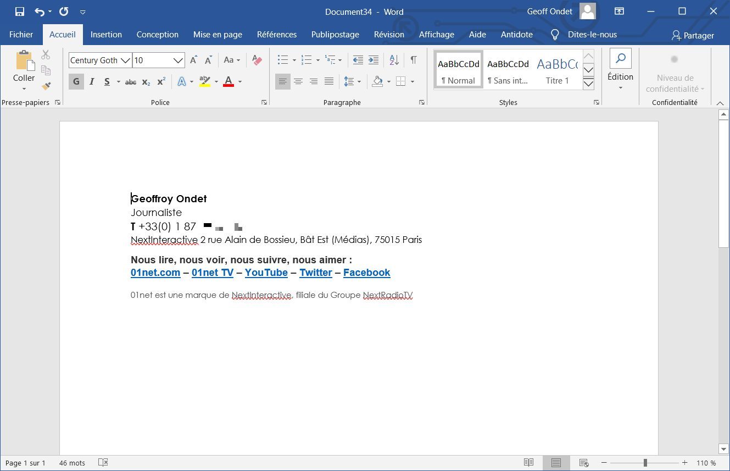The width and height of the screenshot is (730, 471).
Task: Select the Format Painter brush
Action: [46, 86]
